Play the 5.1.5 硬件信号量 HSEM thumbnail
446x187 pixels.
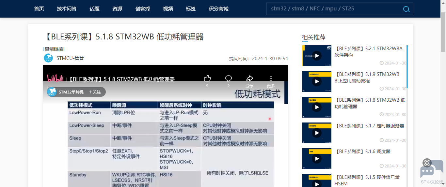tap(316, 181)
